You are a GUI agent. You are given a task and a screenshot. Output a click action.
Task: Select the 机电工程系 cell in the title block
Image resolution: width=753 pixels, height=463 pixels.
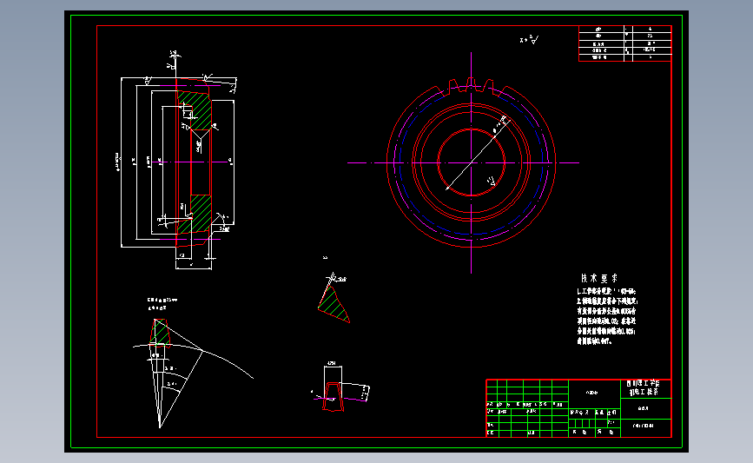(645, 388)
